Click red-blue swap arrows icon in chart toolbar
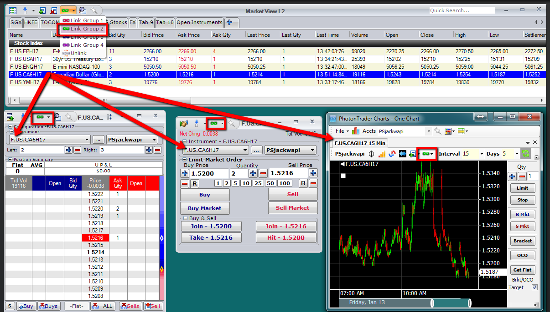This screenshot has width=550, height=312. pos(392,154)
